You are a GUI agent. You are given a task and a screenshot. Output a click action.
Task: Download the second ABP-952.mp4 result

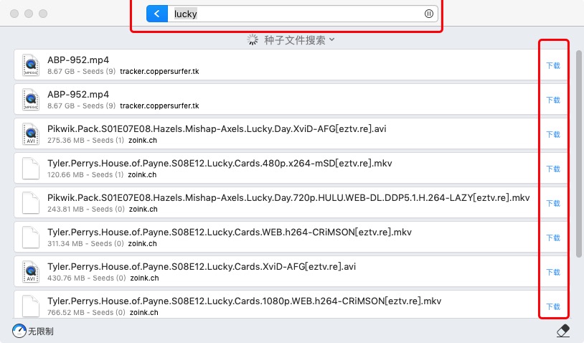553,100
